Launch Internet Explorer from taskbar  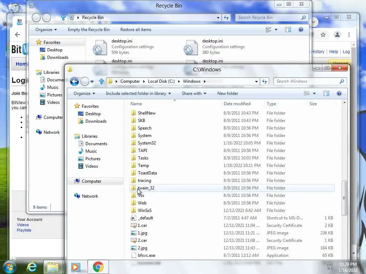(32, 267)
